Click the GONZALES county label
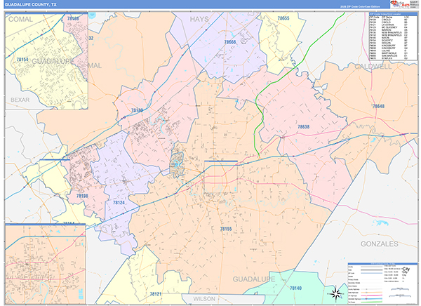This screenshot has height=306, width=421. [x=379, y=244]
